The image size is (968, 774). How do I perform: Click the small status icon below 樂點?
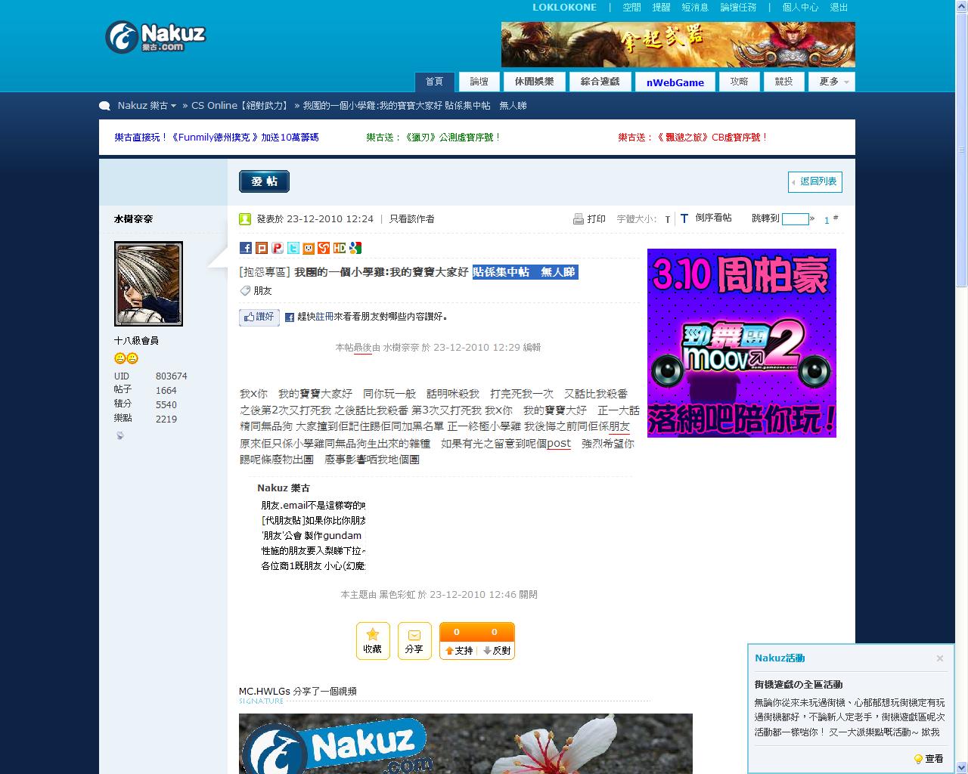click(x=120, y=435)
